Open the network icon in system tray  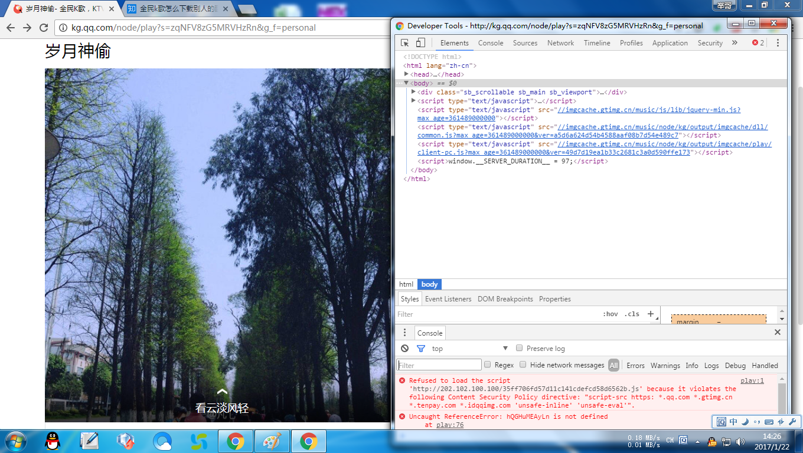point(727,441)
